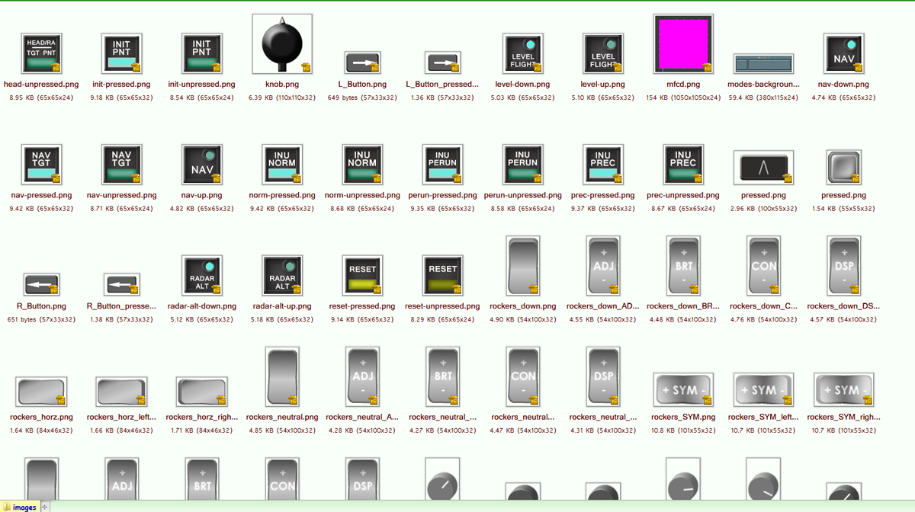
Task: Switch to the images folder tab
Action: pyautogui.click(x=20, y=507)
